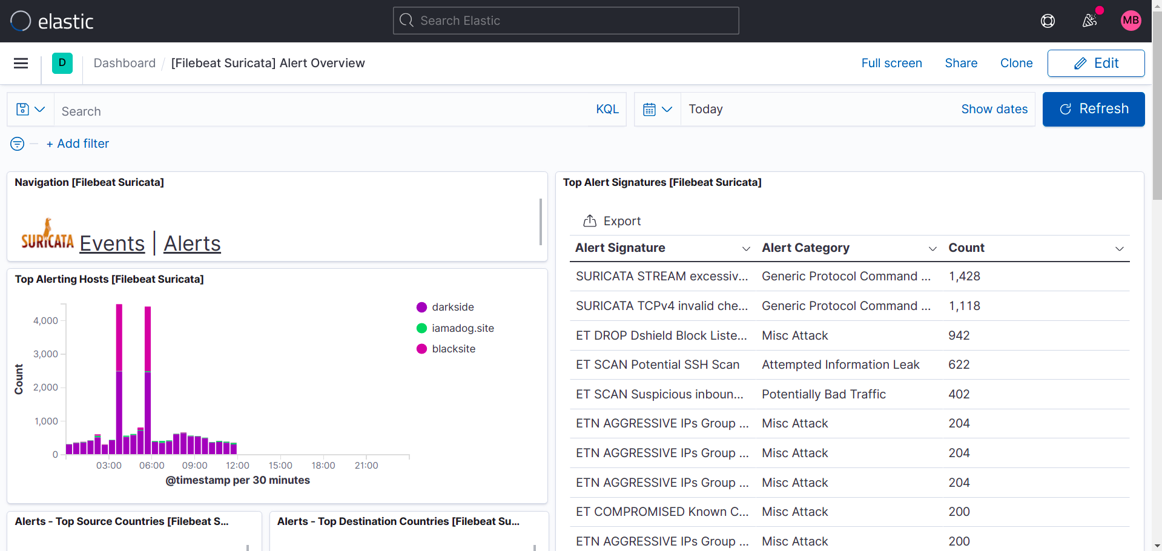
Task: Open the date quick menu calendar
Action: pyautogui.click(x=658, y=110)
